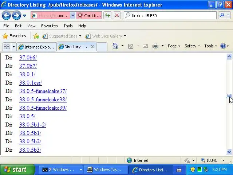The height and width of the screenshot is (175, 233).
Task: Open the 38.0.5/ directory link
Action: tap(27, 116)
